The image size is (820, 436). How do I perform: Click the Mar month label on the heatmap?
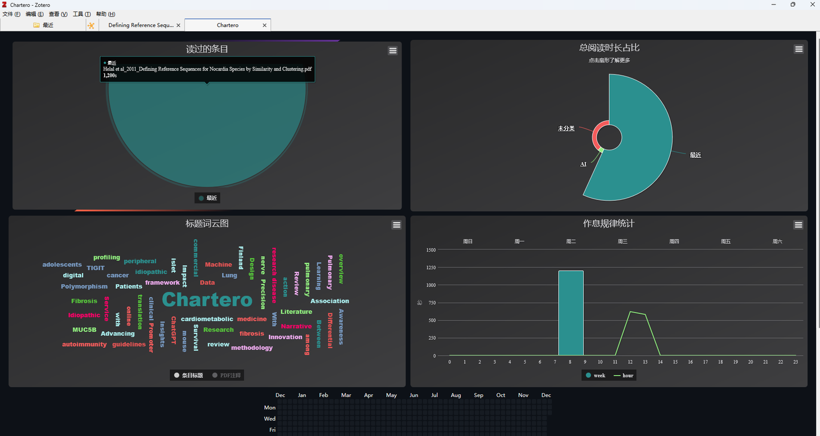[346, 395]
